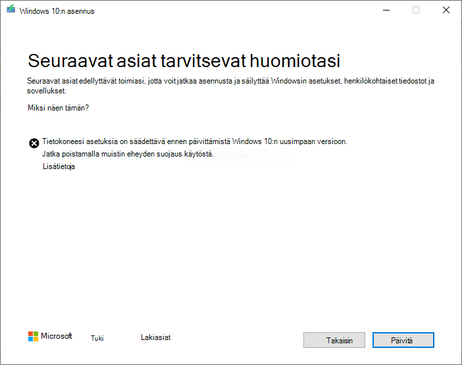Open the 'Miksi näen tämän?' link
This screenshot has height=365, width=462.
tap(59, 108)
